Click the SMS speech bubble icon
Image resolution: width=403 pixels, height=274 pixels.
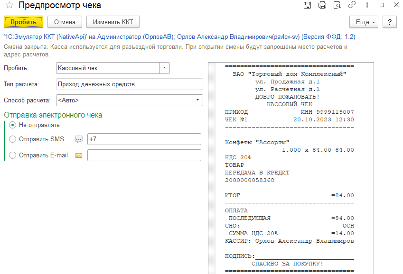(x=79, y=139)
